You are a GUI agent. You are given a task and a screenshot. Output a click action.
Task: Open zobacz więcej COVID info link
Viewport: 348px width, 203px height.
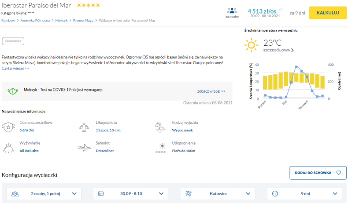click(211, 91)
